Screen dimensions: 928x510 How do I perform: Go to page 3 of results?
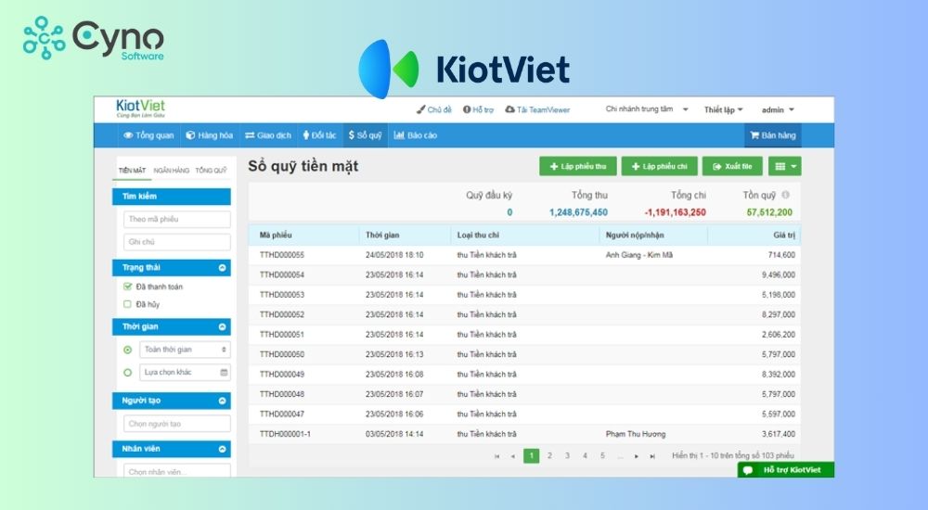pos(567,455)
